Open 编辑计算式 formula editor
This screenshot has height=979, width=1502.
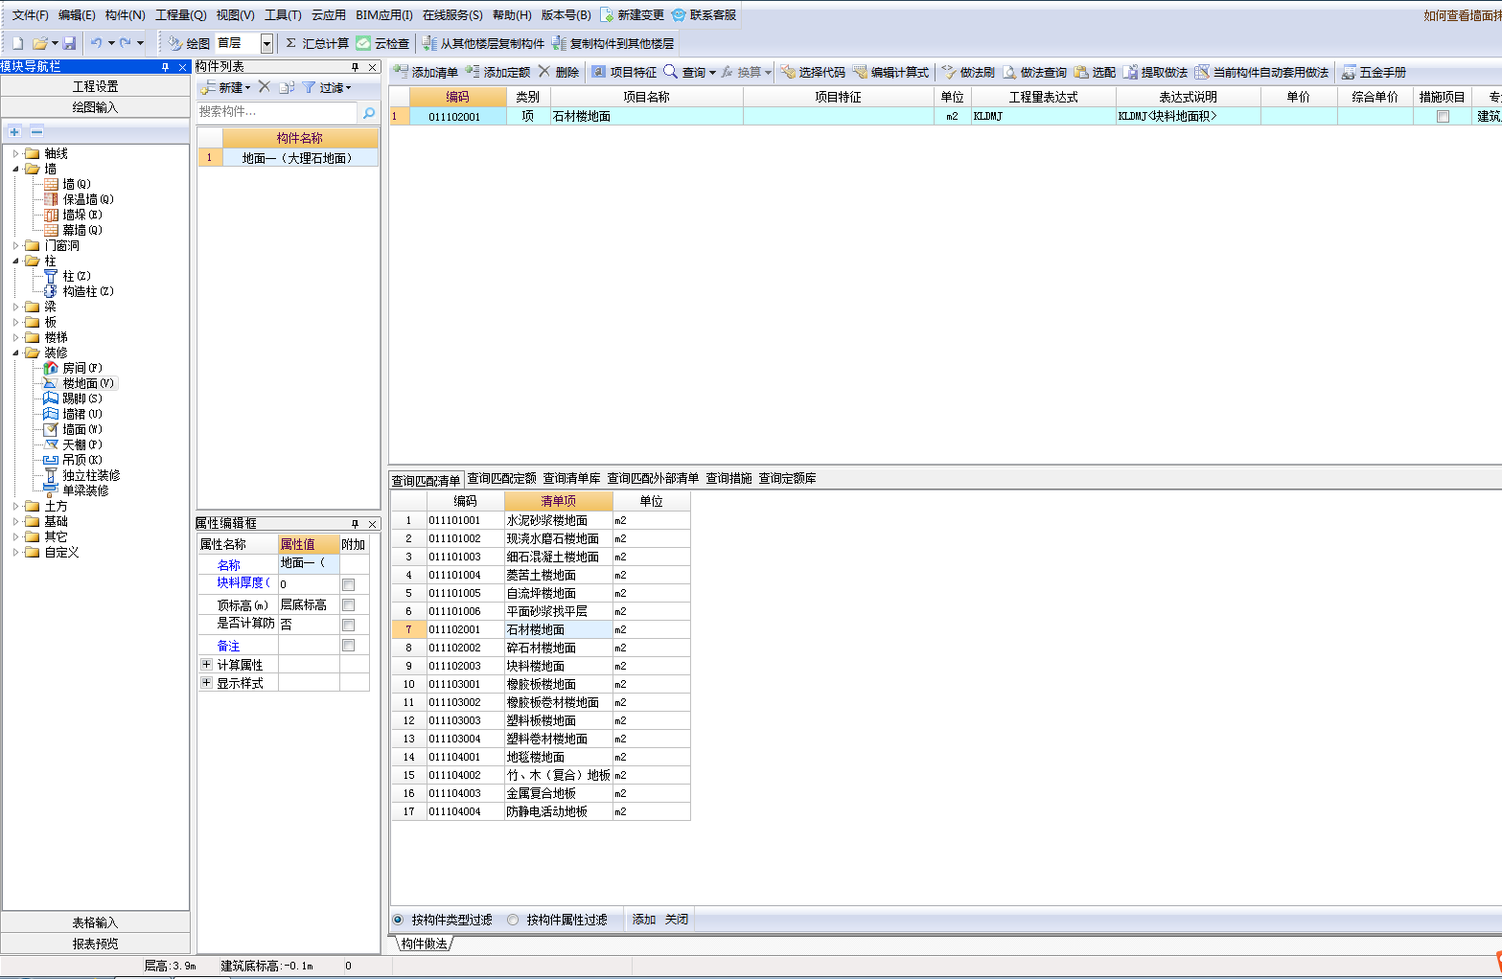(890, 72)
